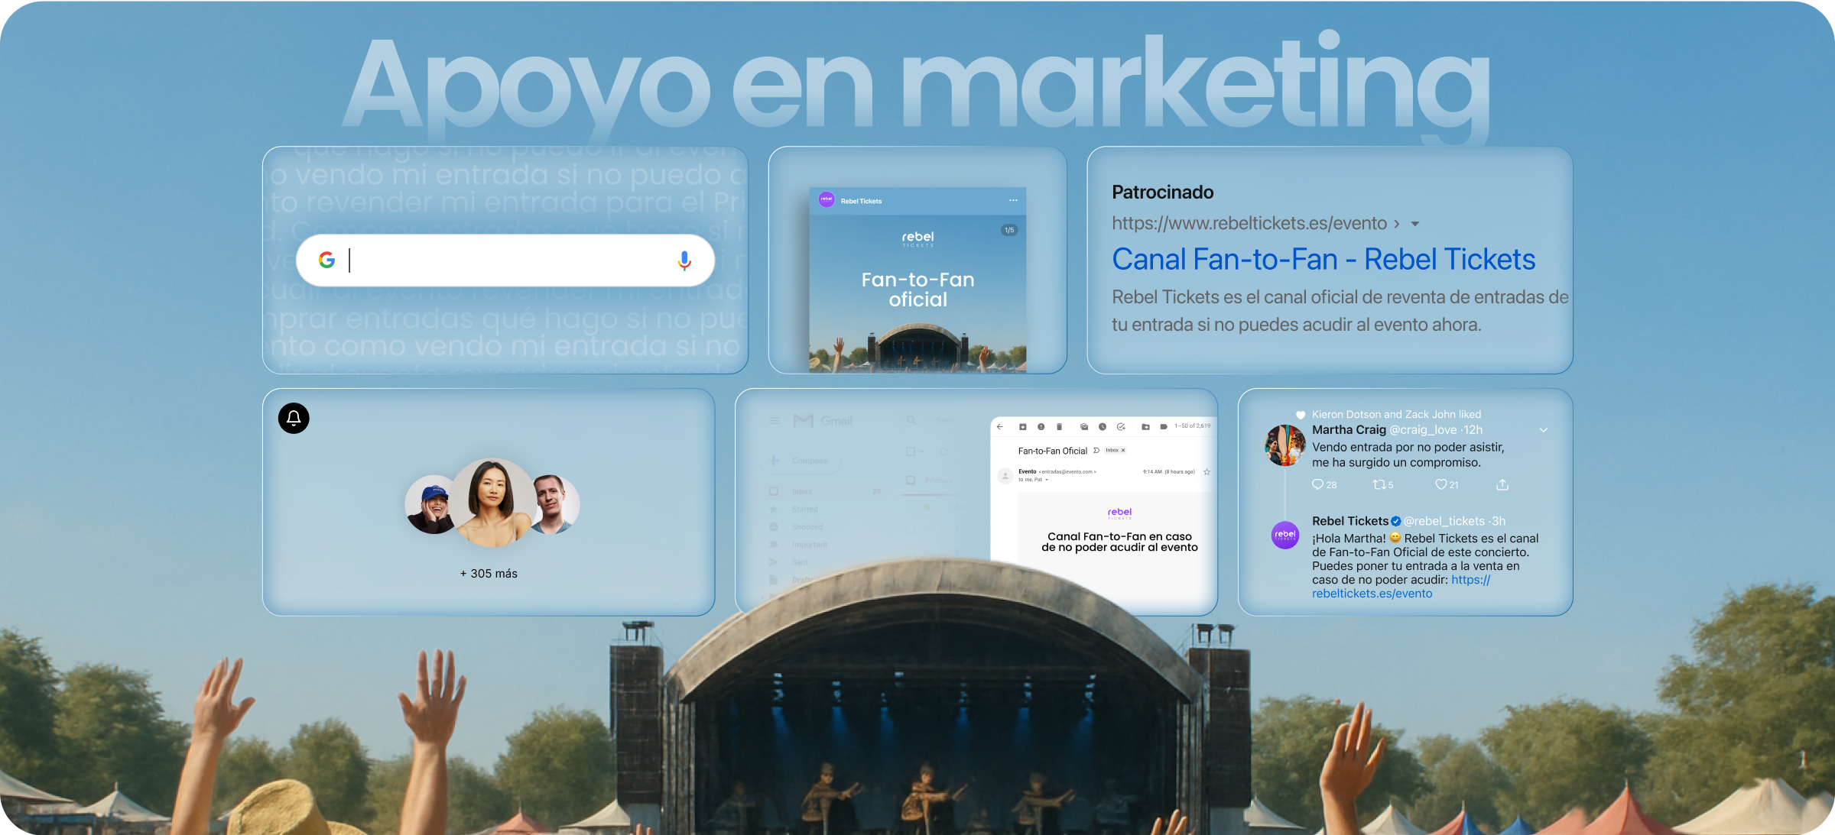Click the back arrow in email view
Viewport: 1835px width, 835px height.
(1000, 426)
